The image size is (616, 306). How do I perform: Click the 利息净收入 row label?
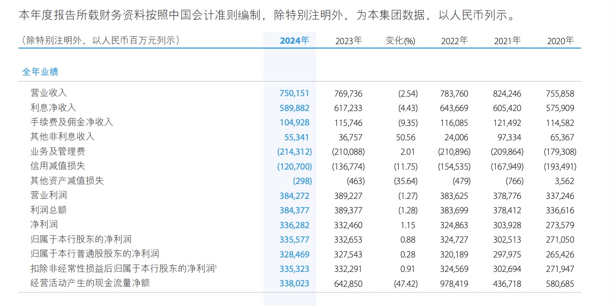(x=53, y=108)
